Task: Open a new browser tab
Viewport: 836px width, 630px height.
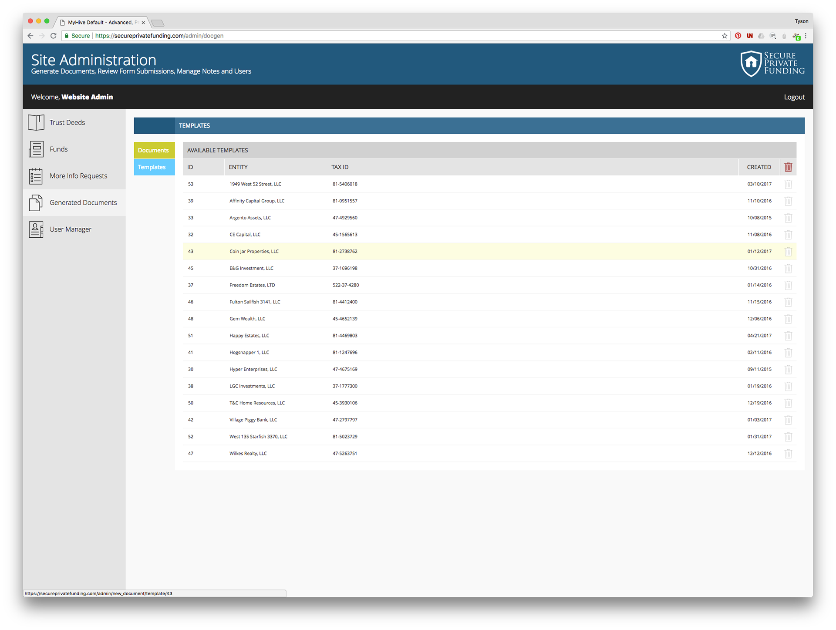Action: (x=158, y=23)
